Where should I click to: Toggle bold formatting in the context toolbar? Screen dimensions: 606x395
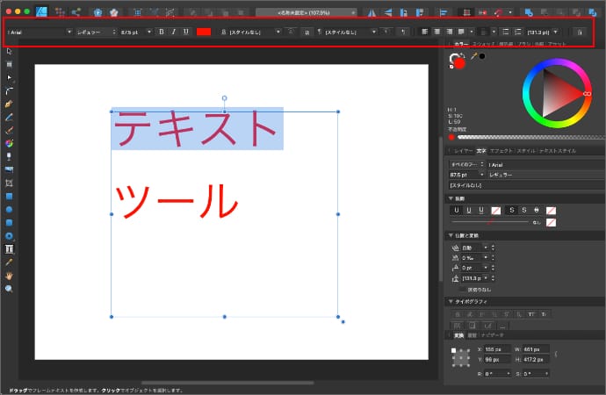tap(161, 32)
